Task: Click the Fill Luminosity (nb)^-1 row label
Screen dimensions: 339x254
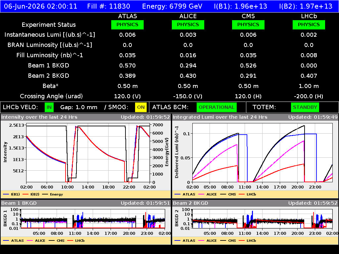Action: tap(50, 55)
